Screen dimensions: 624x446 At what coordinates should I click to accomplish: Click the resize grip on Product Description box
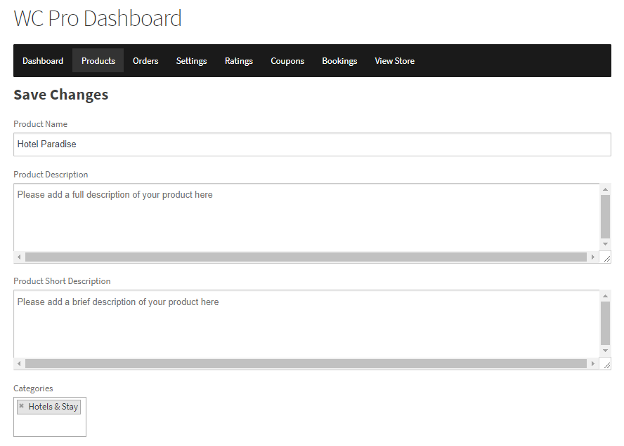[x=607, y=257]
